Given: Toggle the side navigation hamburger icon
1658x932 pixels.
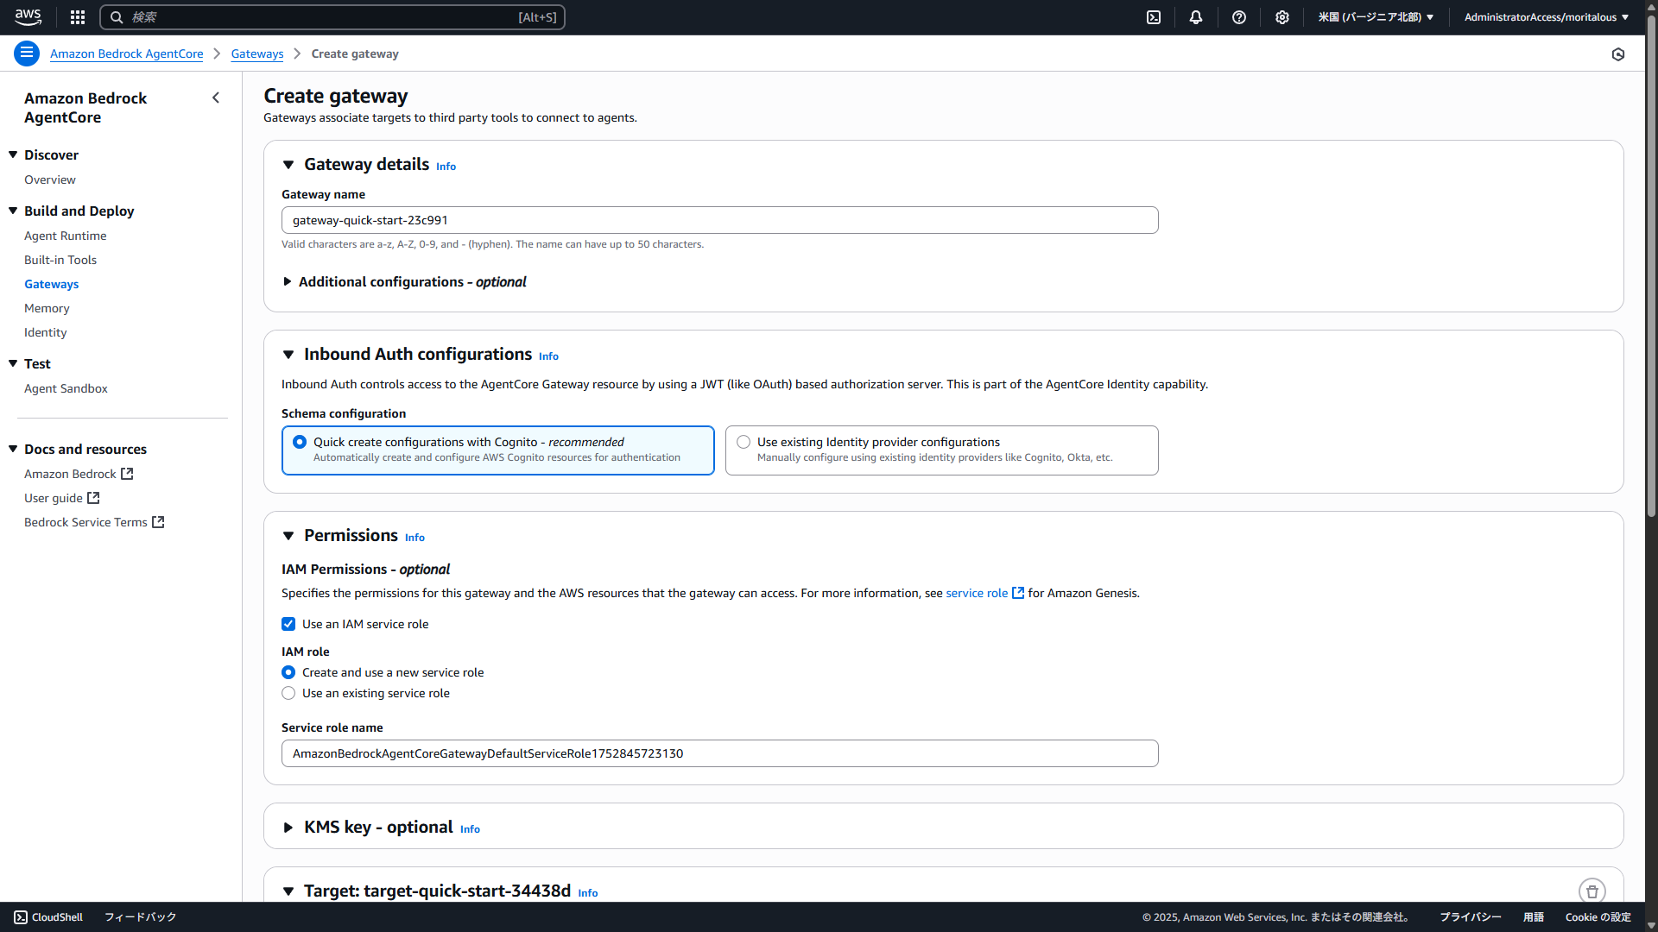Looking at the screenshot, I should click(27, 54).
